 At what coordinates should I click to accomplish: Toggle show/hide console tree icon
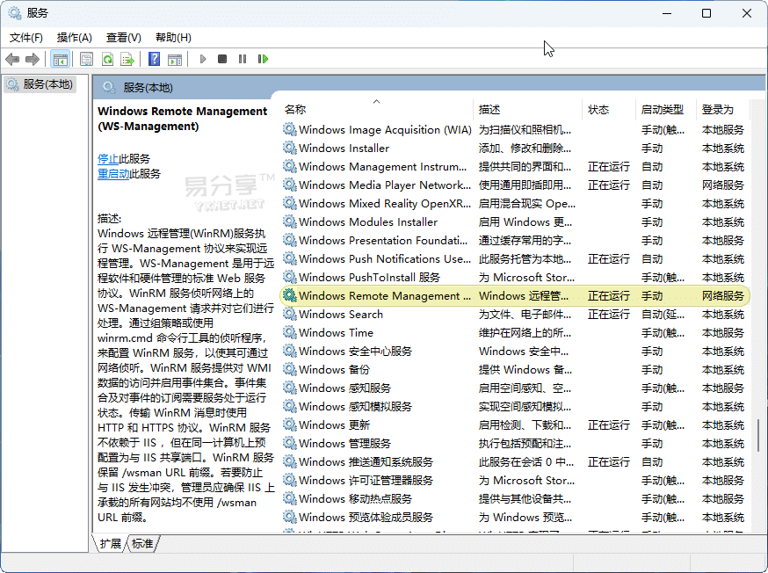(x=61, y=59)
